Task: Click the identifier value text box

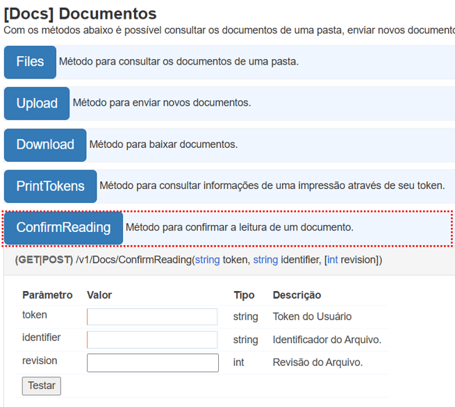Action: click(152, 340)
